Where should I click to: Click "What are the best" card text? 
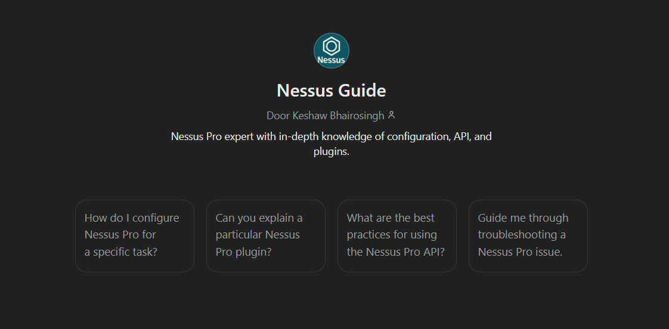[391, 218]
